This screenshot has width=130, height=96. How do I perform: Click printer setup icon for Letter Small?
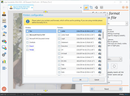[x=100, y=35]
